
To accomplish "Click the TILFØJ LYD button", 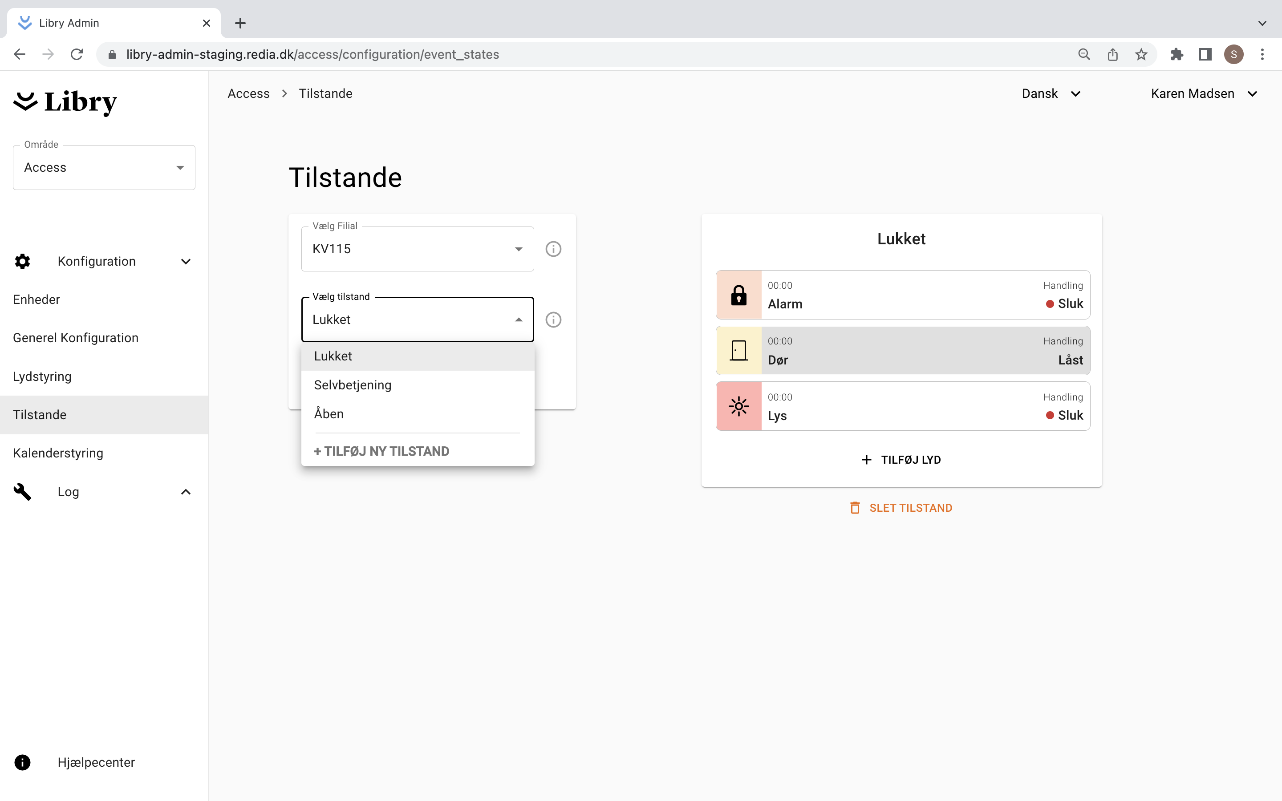I will 901,460.
